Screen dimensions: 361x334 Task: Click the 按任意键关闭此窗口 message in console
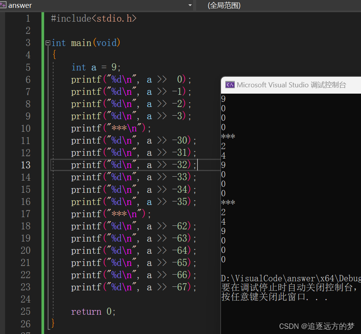coord(274,297)
